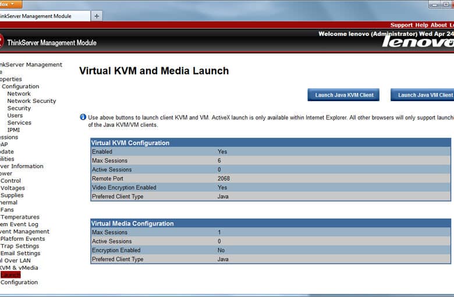The image size is (454, 297).
Task: Open the Utilities sidebar item
Action: (x=7, y=159)
